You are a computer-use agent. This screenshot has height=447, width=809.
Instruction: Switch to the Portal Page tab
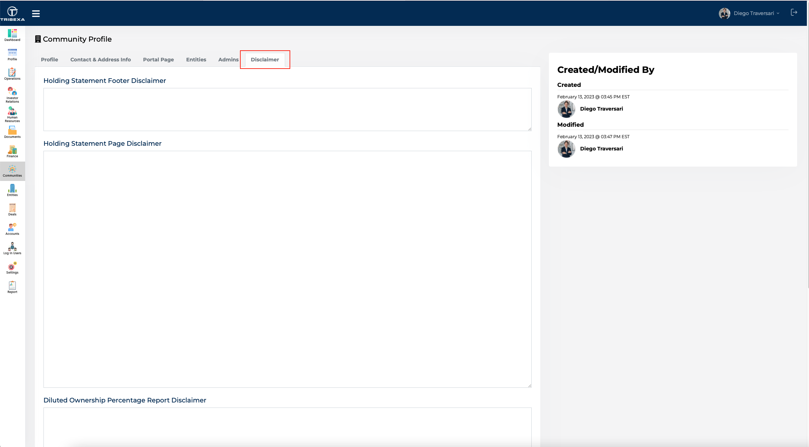pos(158,60)
